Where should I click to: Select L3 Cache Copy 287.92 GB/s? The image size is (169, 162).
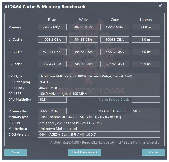[115, 64]
